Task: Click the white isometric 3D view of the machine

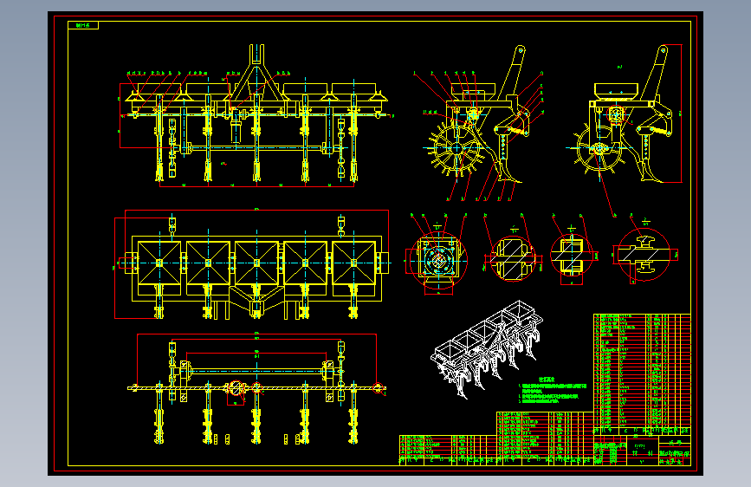Action: 487,349
